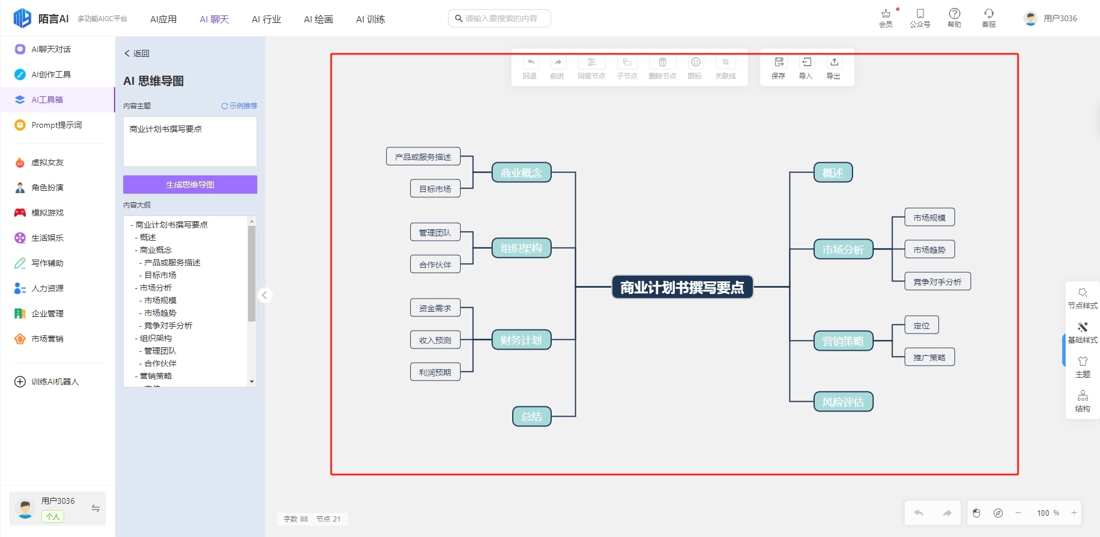The image size is (1100, 537).
Task: Click outline row 产品或服务描述
Action: (x=172, y=262)
